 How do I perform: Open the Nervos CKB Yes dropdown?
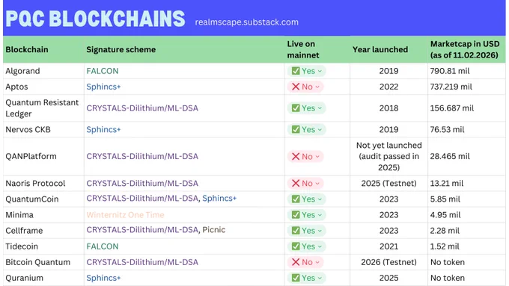click(x=306, y=129)
